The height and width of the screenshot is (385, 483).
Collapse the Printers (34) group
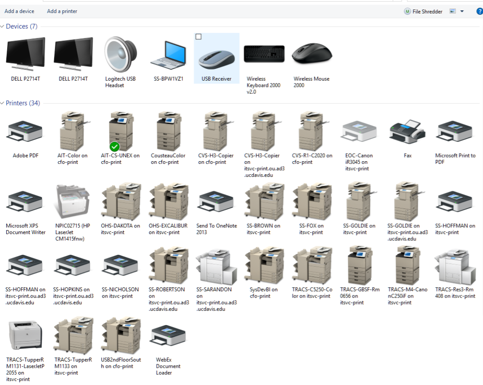tap(2, 103)
